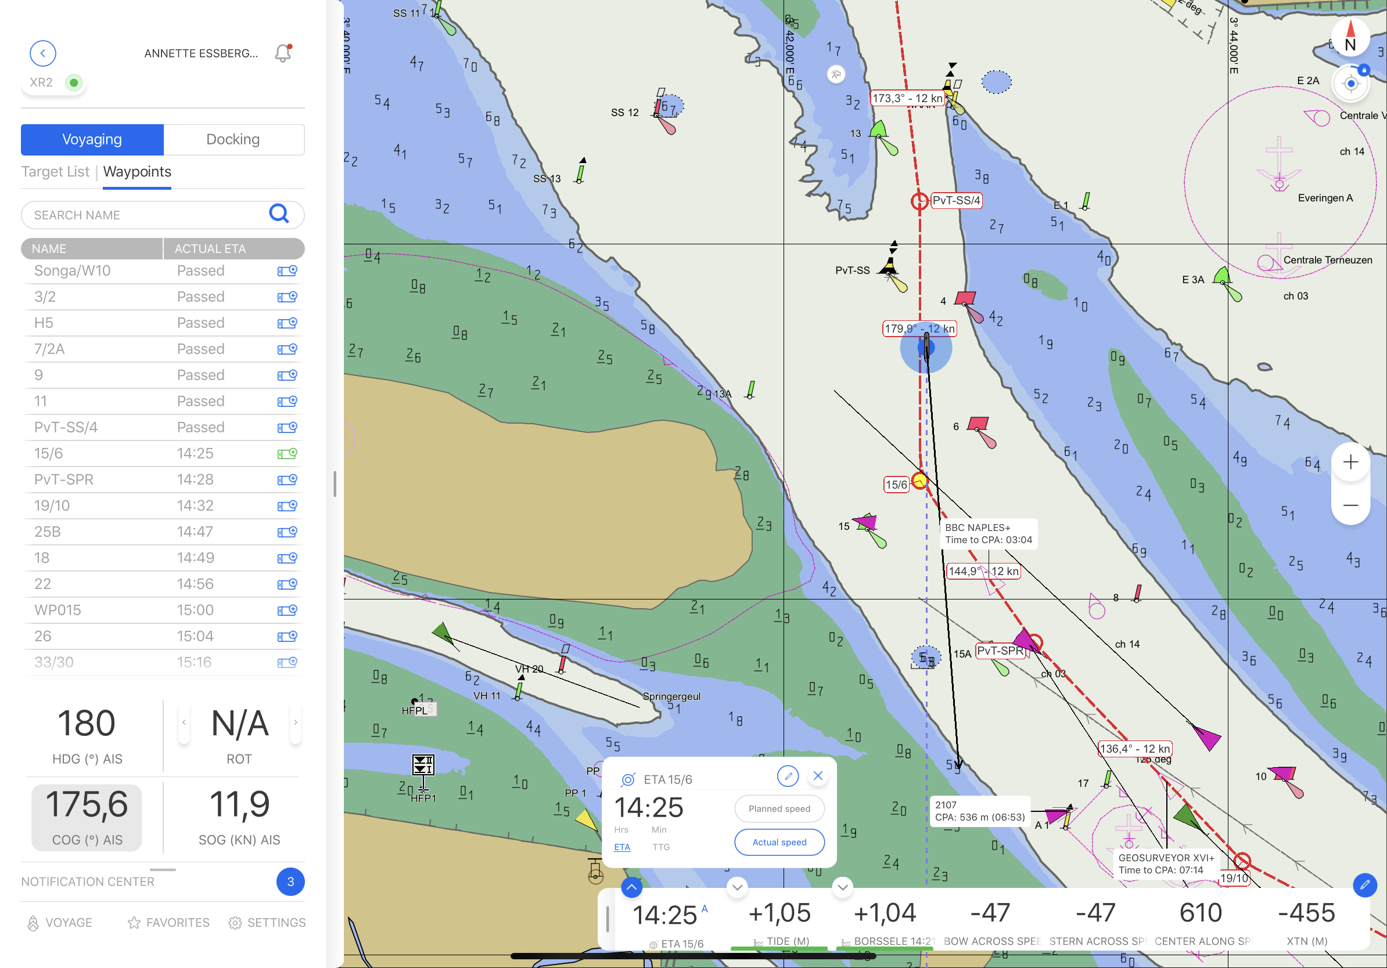Zoom in the chart with plus
The width and height of the screenshot is (1387, 968).
coord(1350,463)
